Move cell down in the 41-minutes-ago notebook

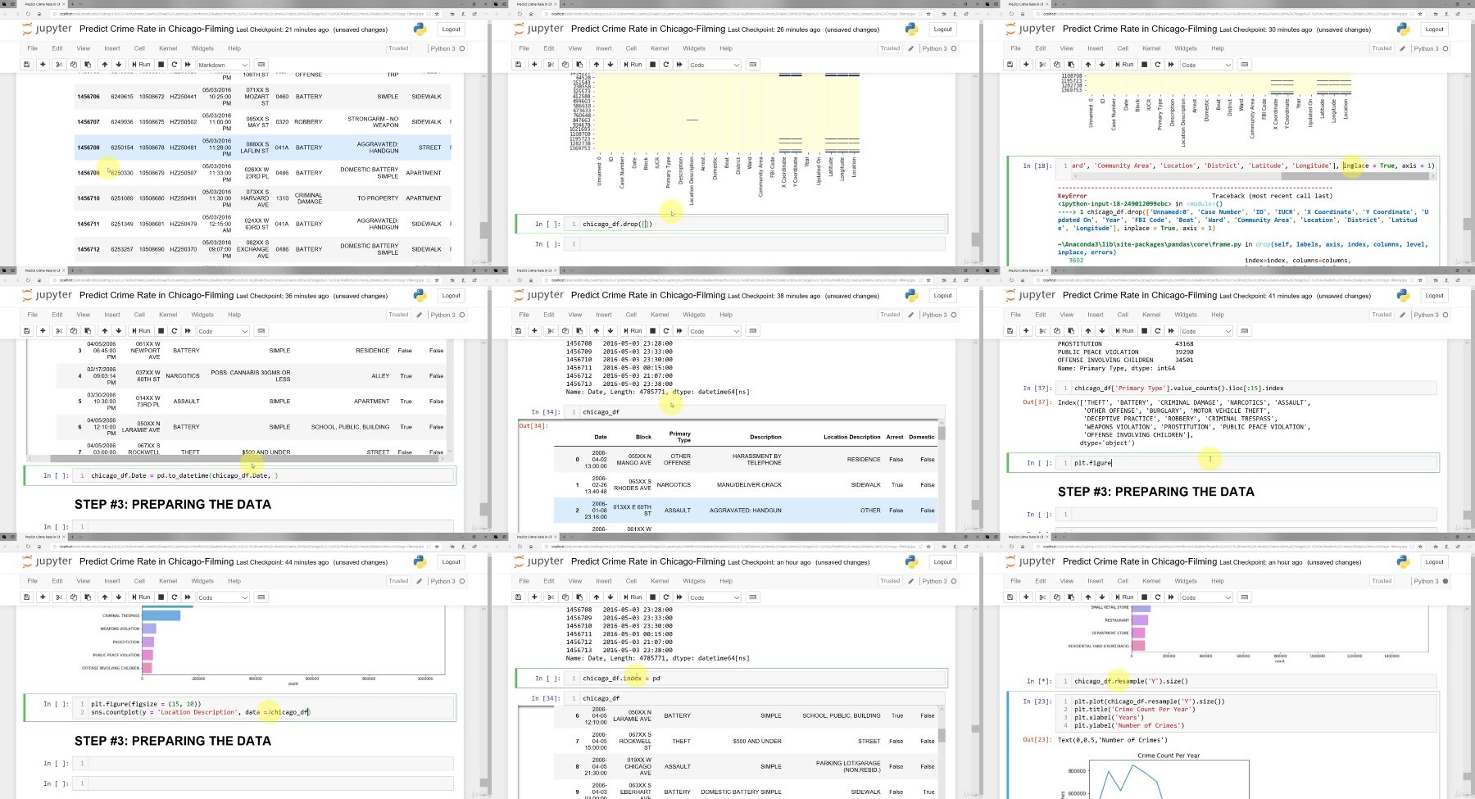1102,330
